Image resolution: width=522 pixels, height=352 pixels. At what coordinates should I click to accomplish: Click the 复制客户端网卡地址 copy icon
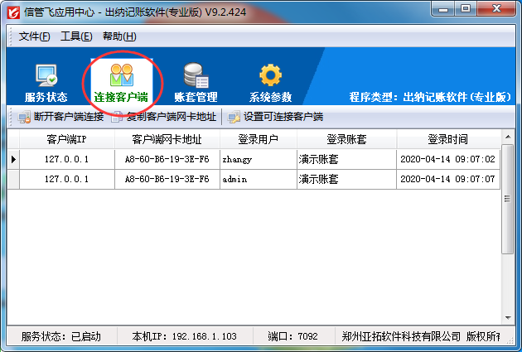(117, 117)
